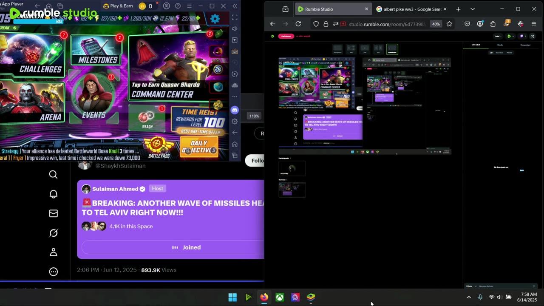Screen dimensions: 544x306
Task: Open Sulaiman Ahmed's profile name link
Action: [x=115, y=189]
